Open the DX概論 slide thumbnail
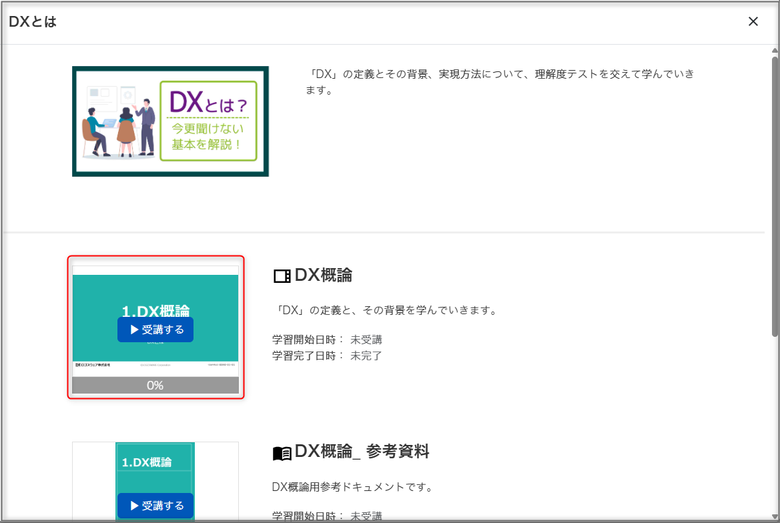Image resolution: width=780 pixels, height=523 pixels. [155, 321]
